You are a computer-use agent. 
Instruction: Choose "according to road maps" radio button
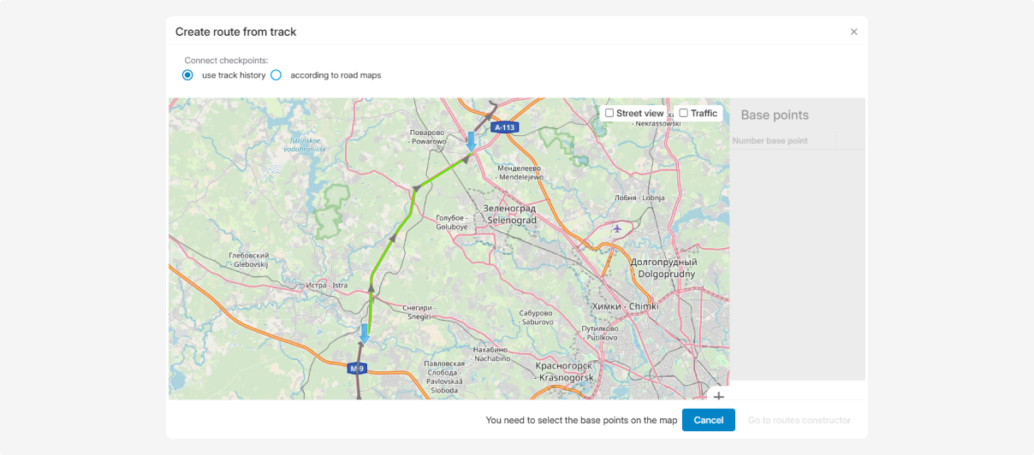pos(276,75)
